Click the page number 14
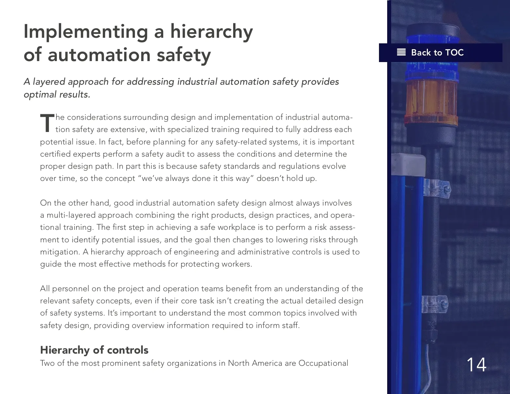 (x=476, y=364)
